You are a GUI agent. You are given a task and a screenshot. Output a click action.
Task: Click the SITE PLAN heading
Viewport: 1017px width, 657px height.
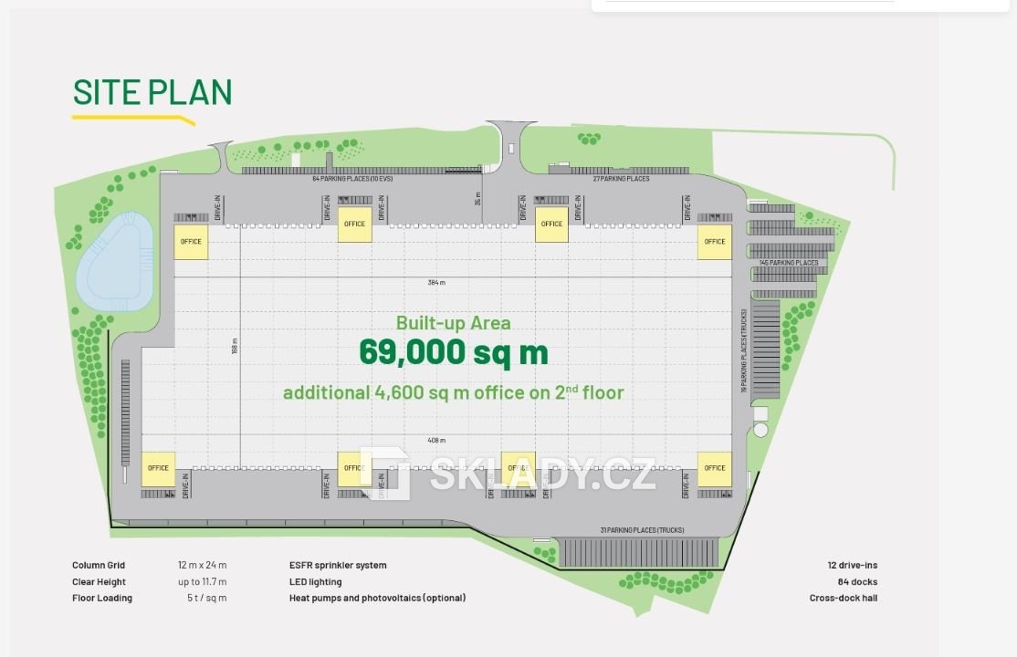tap(152, 92)
